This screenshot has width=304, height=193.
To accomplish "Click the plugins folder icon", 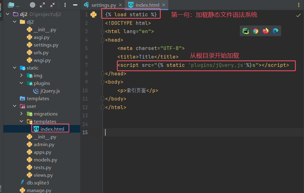I will pos(29,83).
